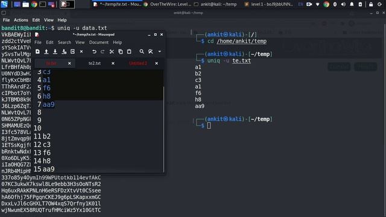
Task: Click terminal window icon at top-left of title bar
Action: click(4, 13)
